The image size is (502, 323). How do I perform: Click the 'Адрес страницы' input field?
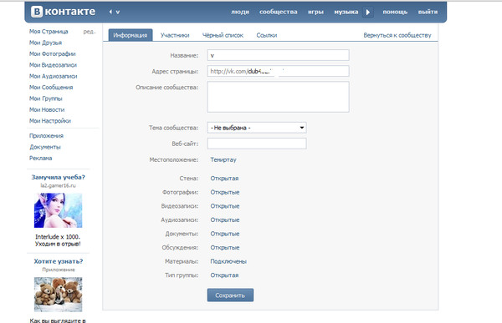click(278, 71)
